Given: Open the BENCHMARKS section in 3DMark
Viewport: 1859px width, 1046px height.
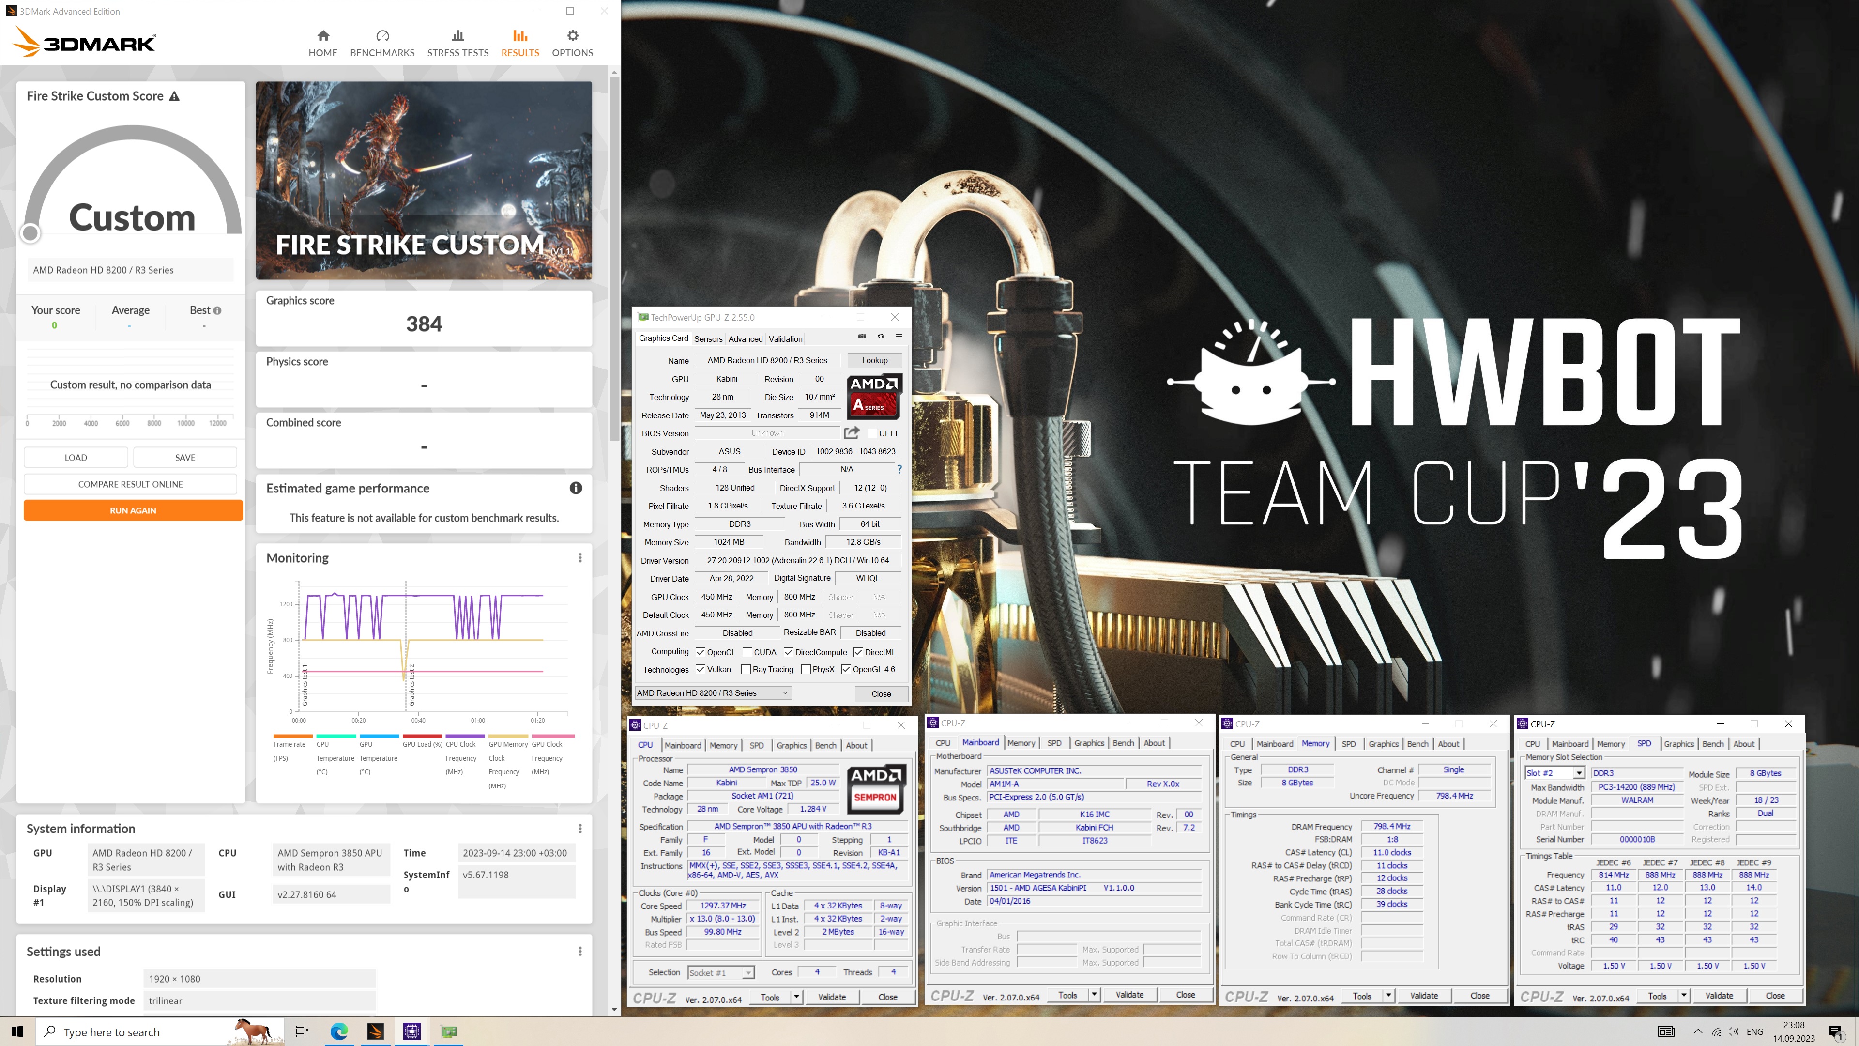Looking at the screenshot, I should click(382, 43).
